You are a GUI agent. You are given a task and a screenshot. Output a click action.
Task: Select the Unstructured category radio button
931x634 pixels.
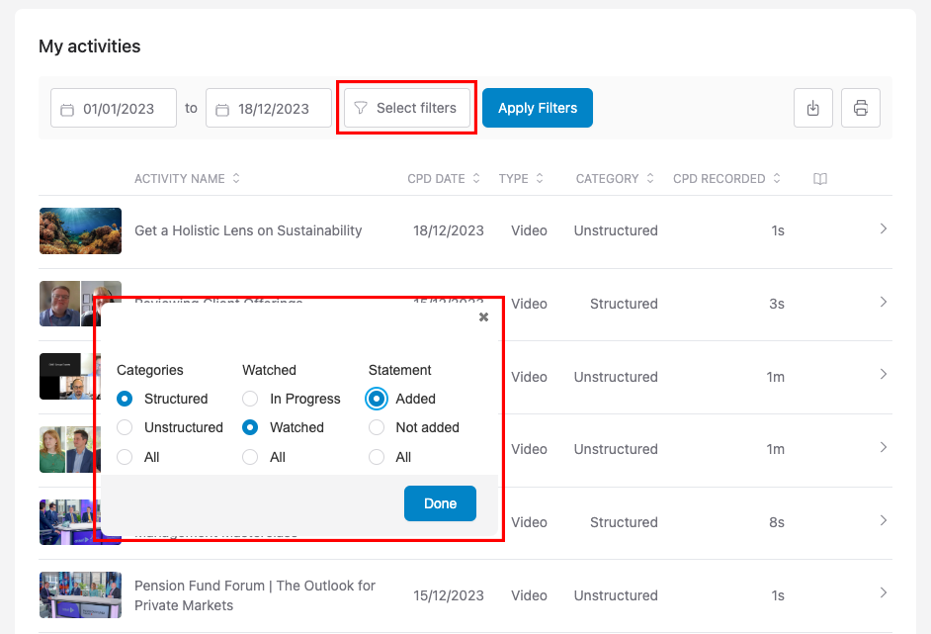point(125,427)
